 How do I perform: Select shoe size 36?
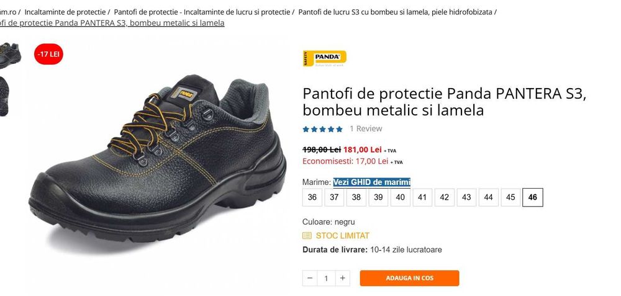312,197
